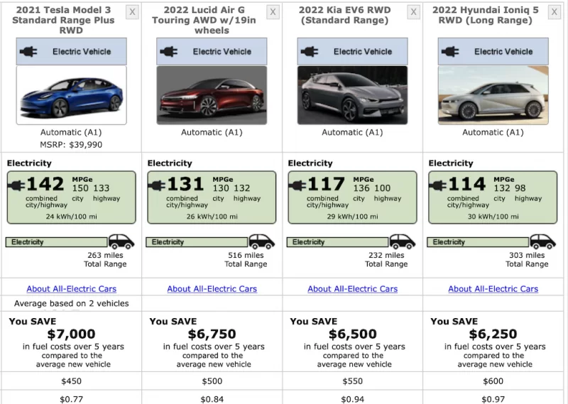This screenshot has width=568, height=404.
Task: Open the gray Kia EV6 photo
Action: 352,95
